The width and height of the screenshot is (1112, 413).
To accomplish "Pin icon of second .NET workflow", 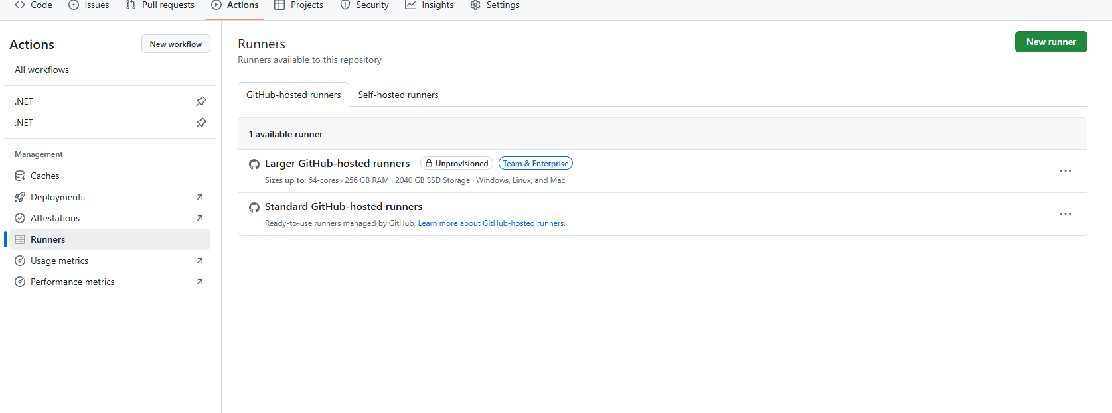I will (x=201, y=123).
